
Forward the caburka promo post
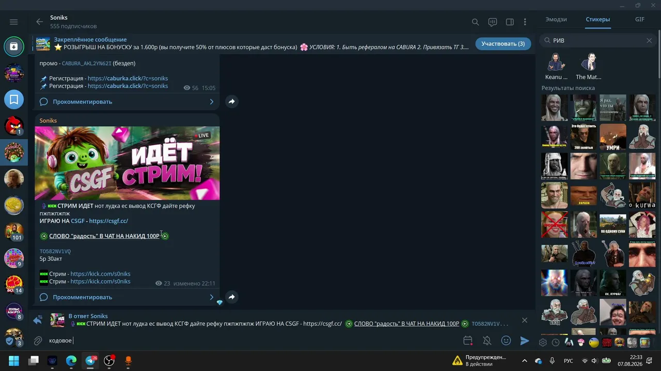[x=231, y=102]
